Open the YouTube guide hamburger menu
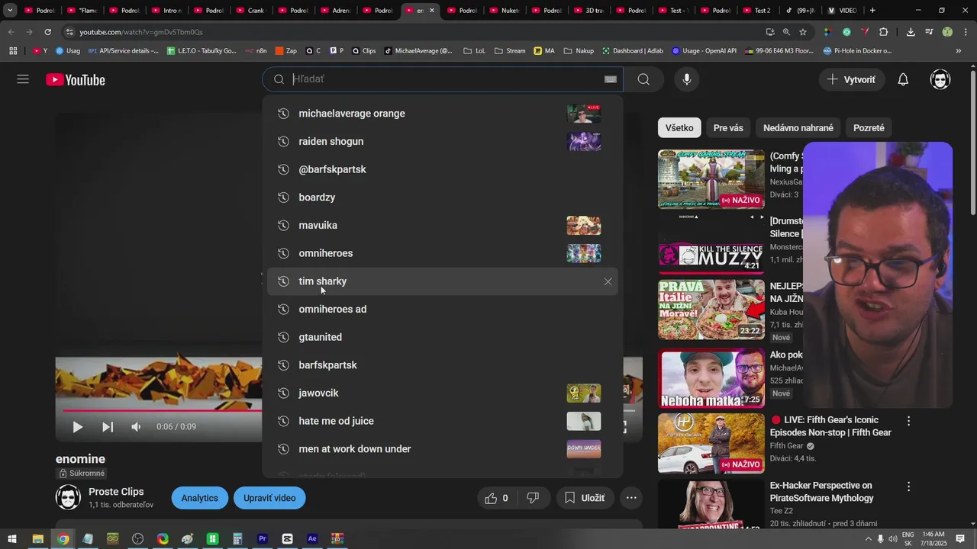Screen dimensions: 977x549 [23, 79]
